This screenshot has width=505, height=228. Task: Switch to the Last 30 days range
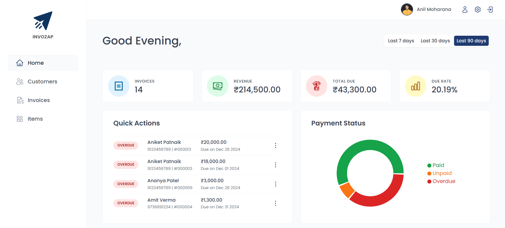tap(435, 41)
